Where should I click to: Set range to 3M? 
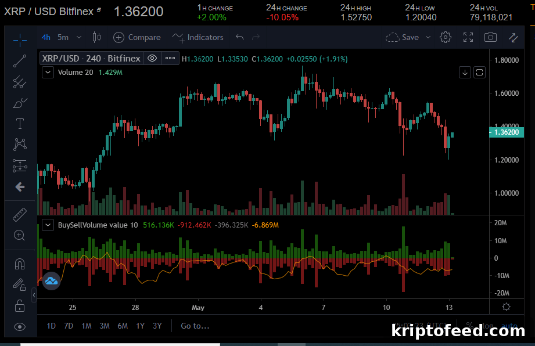(105, 326)
